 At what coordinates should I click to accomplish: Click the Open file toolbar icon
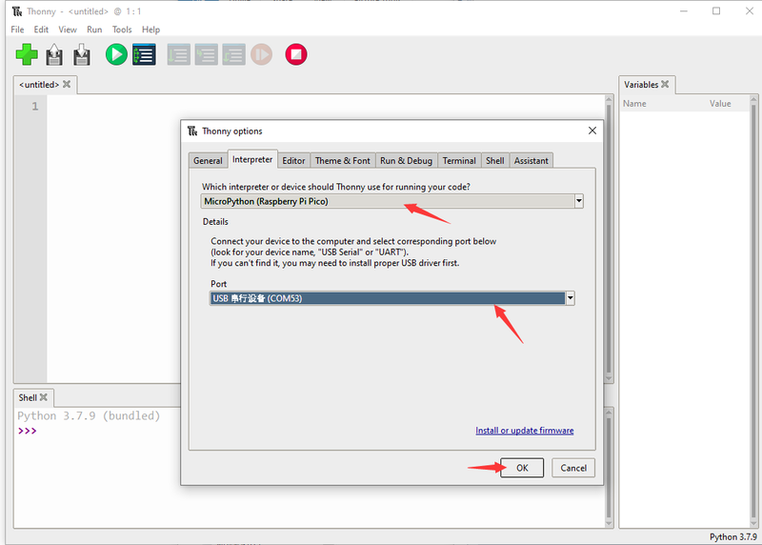[54, 54]
